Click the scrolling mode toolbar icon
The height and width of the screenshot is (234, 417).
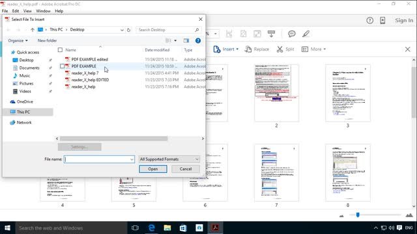coord(229,34)
